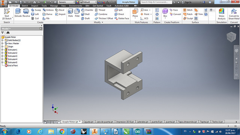240x135 pixels.
Task: Choose the Loft tool
Action: pos(35,14)
